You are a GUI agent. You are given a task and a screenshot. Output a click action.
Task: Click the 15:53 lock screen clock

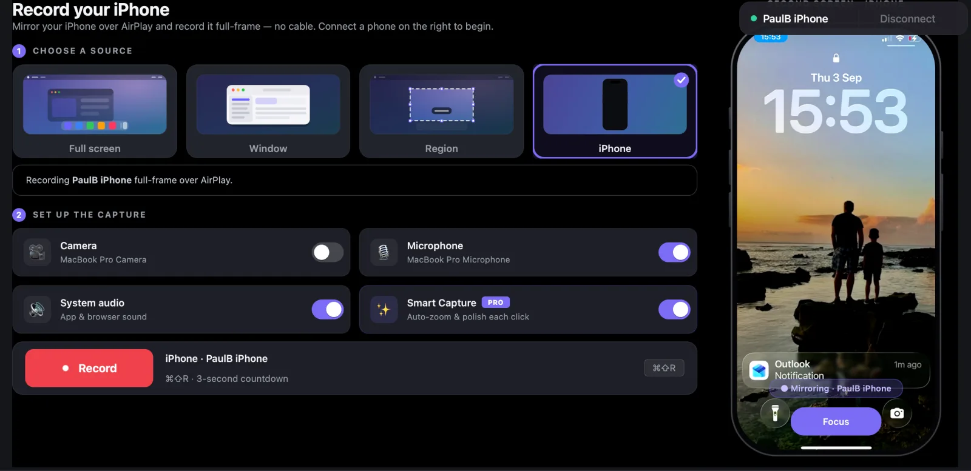pos(836,112)
